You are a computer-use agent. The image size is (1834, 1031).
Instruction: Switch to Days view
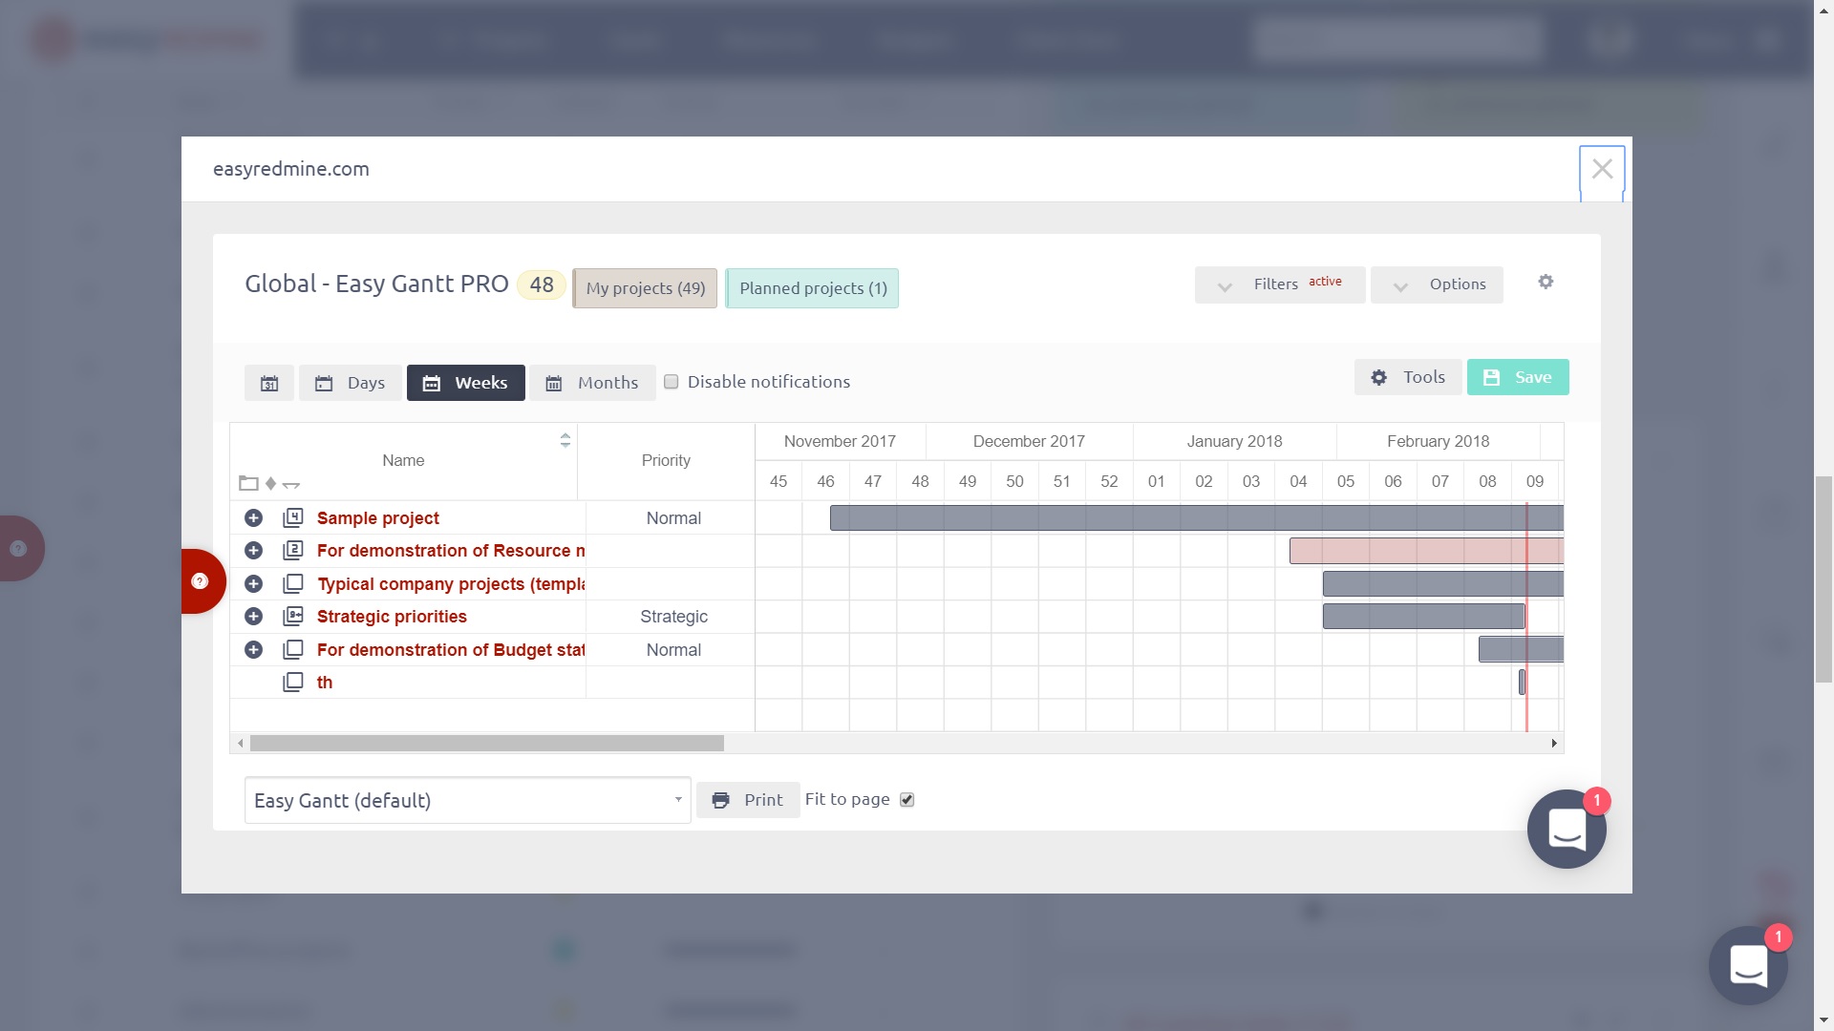(350, 383)
